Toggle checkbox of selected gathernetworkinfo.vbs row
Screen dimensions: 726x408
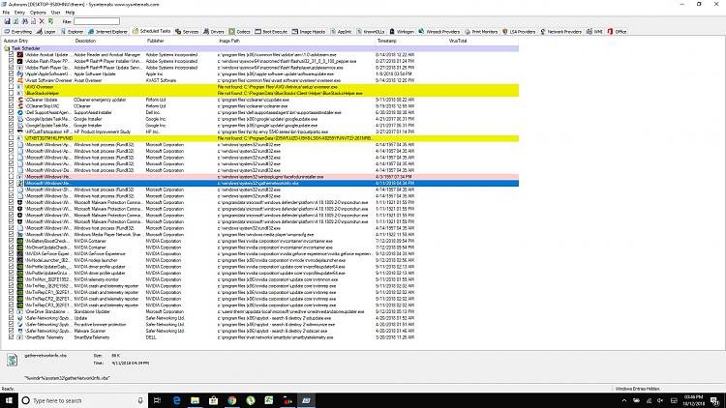pos(11,183)
